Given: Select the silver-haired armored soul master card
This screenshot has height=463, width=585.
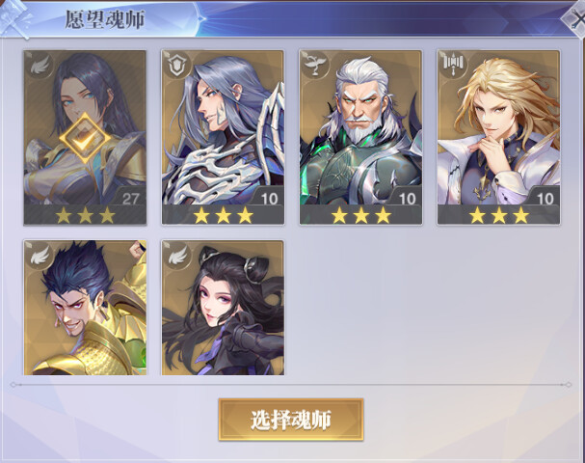Looking at the screenshot, I should [x=223, y=137].
